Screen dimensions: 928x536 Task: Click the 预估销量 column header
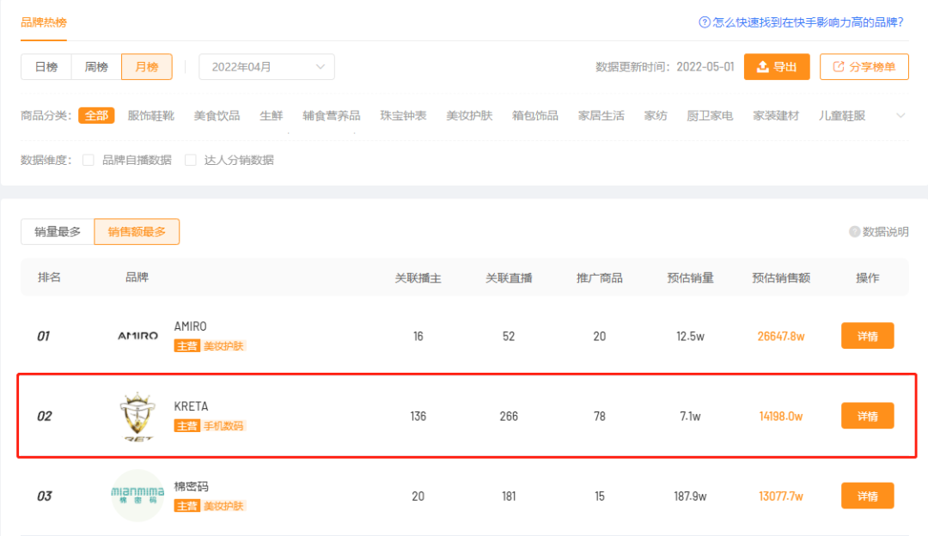[x=690, y=278]
